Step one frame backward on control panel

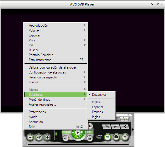click(66, 138)
